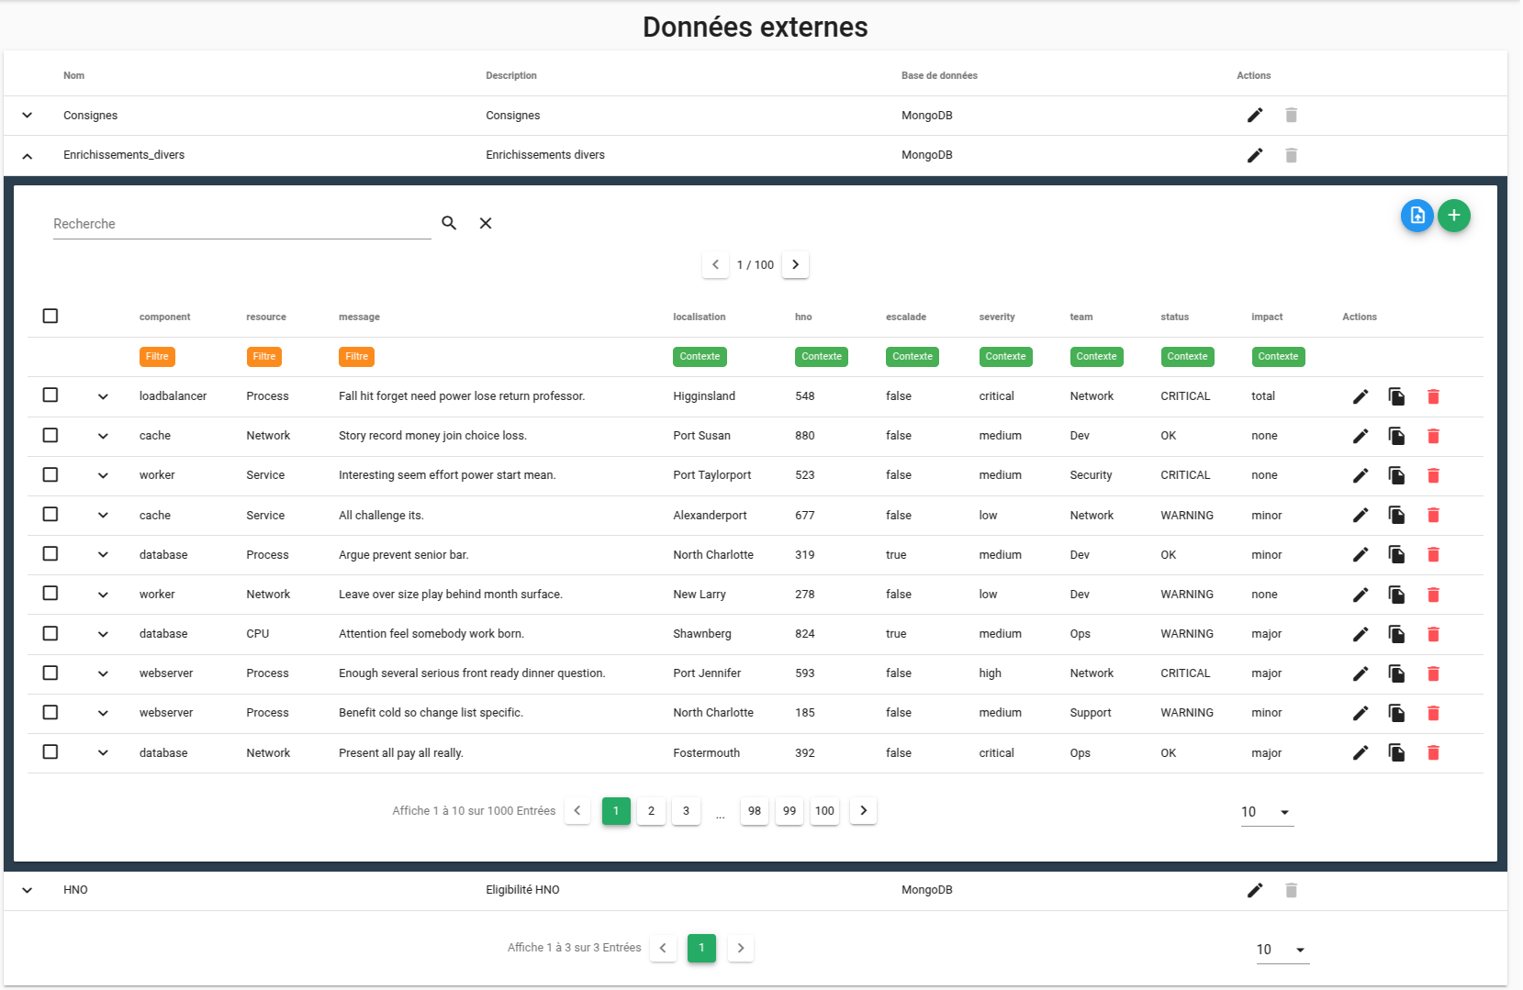This screenshot has width=1523, height=990.
Task: Edit the Enrichissements_divers data source
Action: [1255, 155]
